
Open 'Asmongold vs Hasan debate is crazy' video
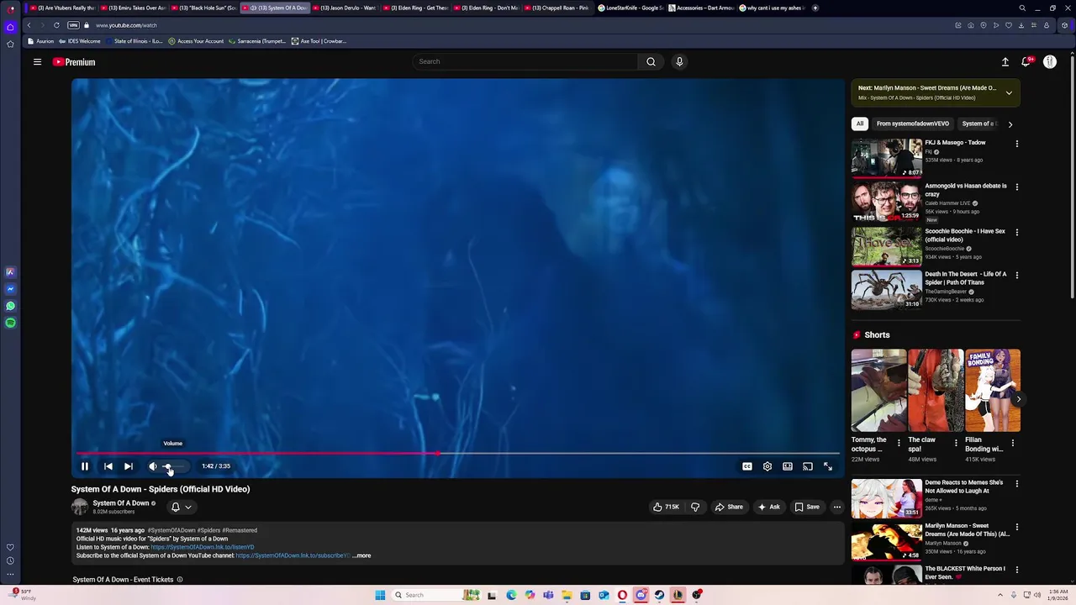click(966, 190)
